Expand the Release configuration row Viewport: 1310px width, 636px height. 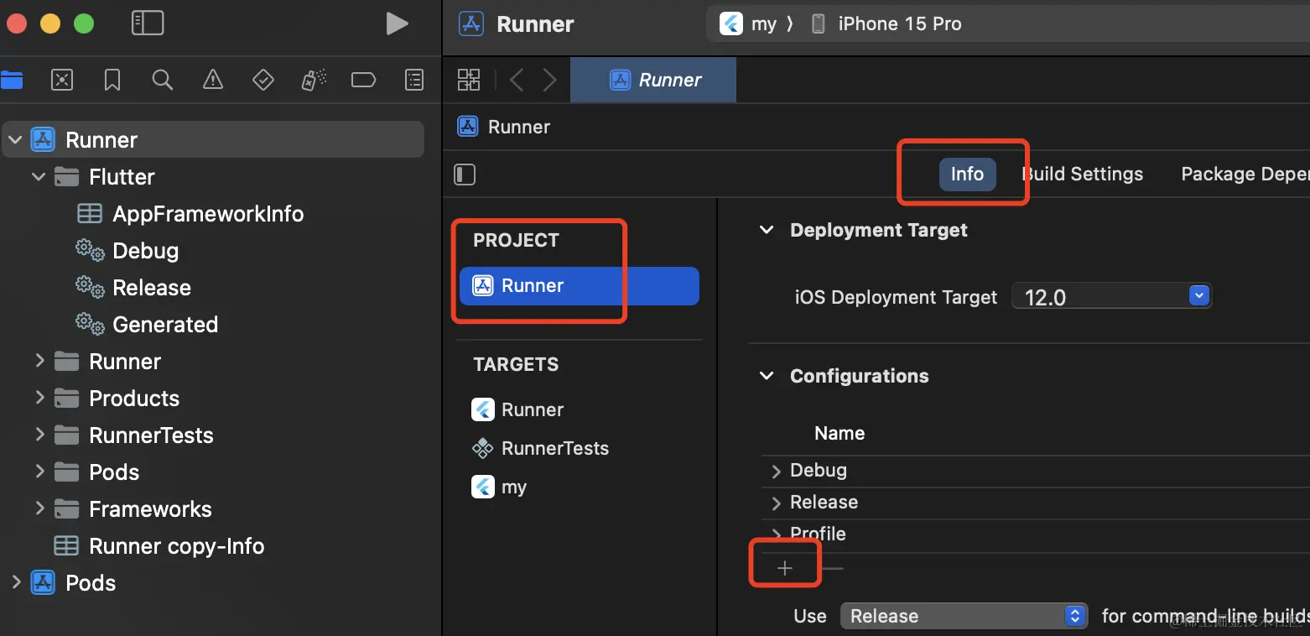pyautogui.click(x=776, y=503)
